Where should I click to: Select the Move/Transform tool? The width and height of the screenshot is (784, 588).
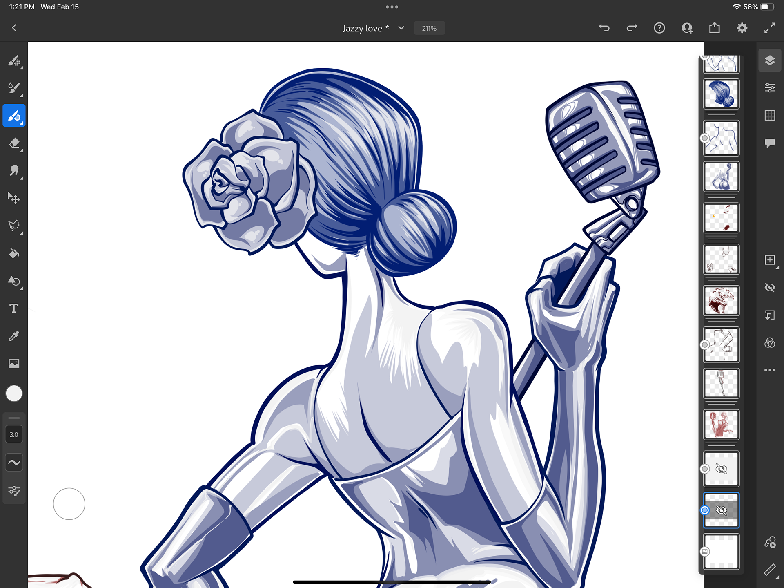coord(14,199)
